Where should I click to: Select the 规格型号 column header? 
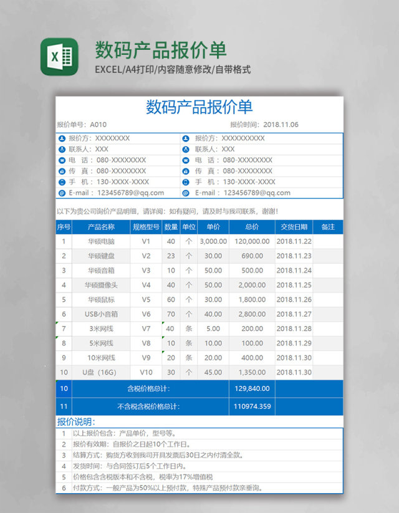(x=146, y=227)
